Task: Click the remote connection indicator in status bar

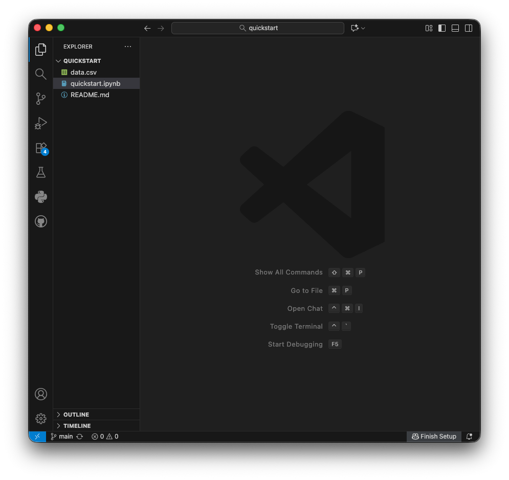Action: click(x=37, y=436)
